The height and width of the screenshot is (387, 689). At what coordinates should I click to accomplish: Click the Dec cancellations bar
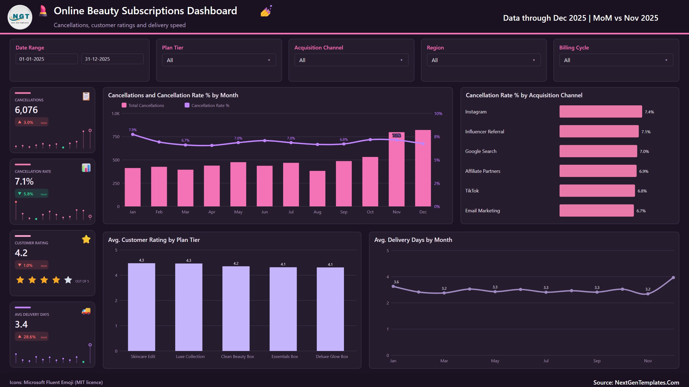click(423, 168)
